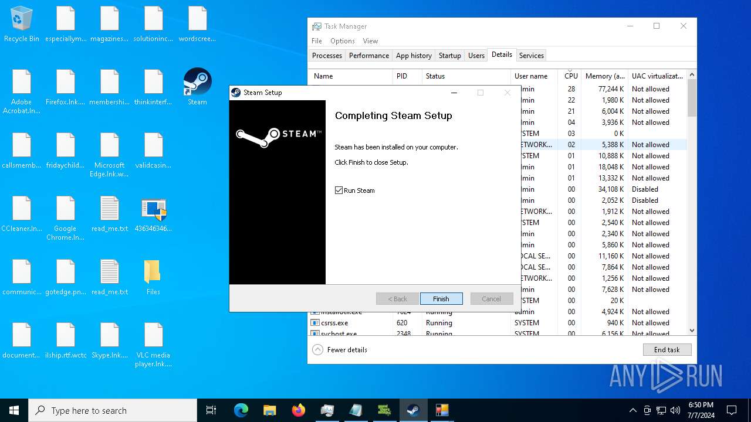Sort by the Memory column header

pyautogui.click(x=604, y=76)
